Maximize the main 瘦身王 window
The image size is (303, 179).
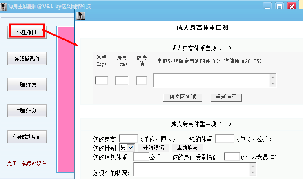tap(279, 6)
